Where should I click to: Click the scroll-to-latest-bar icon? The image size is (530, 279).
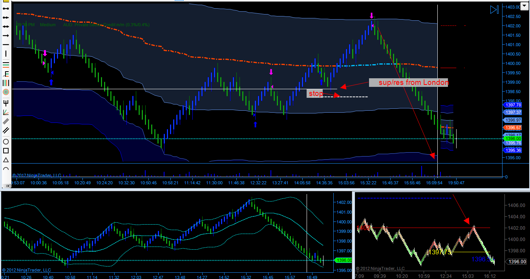[495, 10]
